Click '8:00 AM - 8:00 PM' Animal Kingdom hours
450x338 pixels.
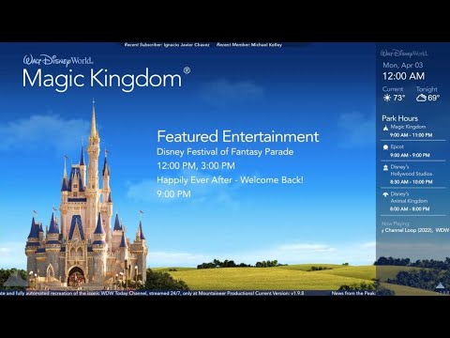(410, 208)
